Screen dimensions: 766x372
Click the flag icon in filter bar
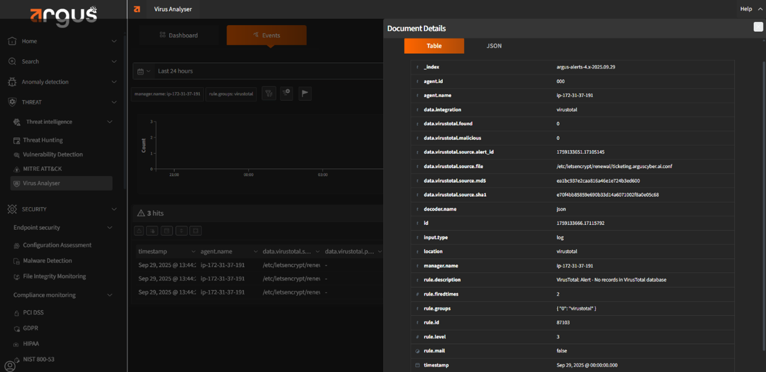pos(305,93)
